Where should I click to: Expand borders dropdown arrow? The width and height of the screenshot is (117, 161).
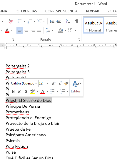click(75, 30)
